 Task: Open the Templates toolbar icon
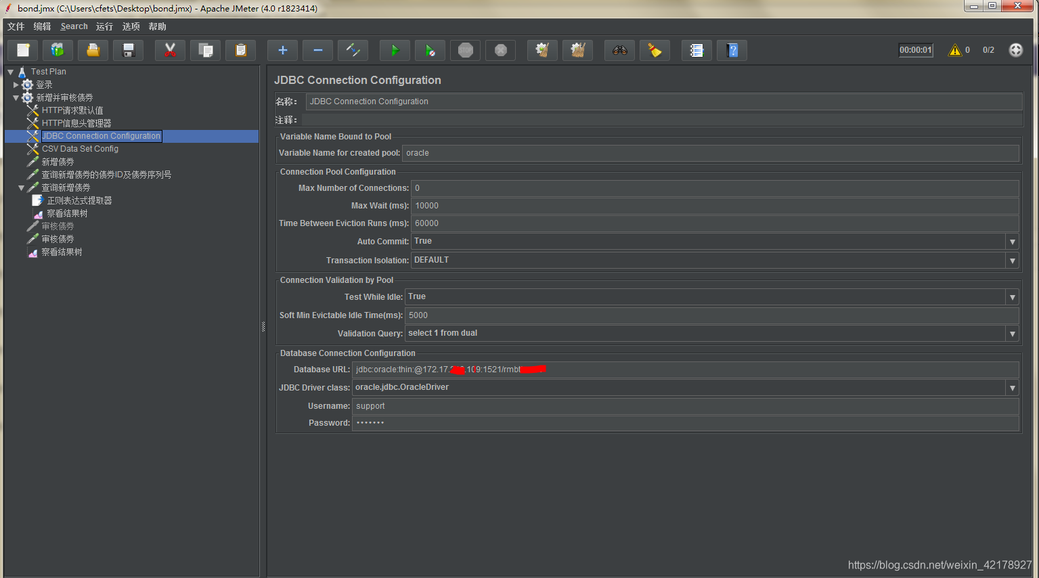58,50
